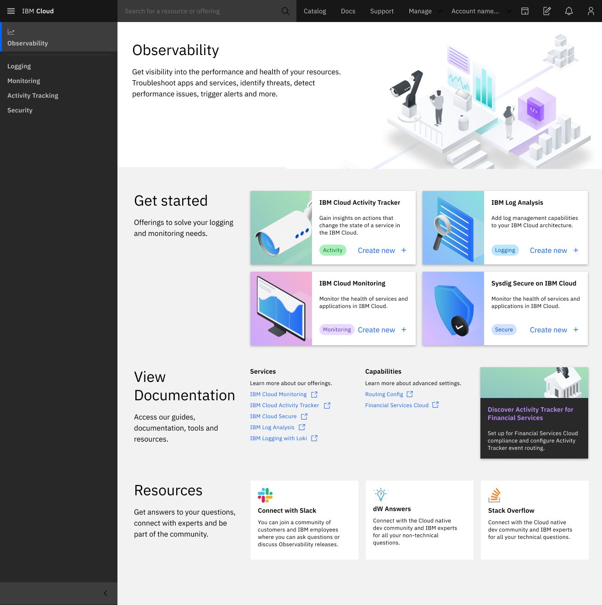This screenshot has width=602, height=605.
Task: Click the Activity tag
Action: pos(333,250)
